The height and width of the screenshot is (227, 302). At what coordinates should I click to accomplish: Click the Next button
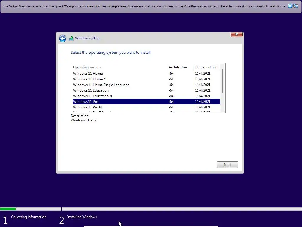coord(227,165)
